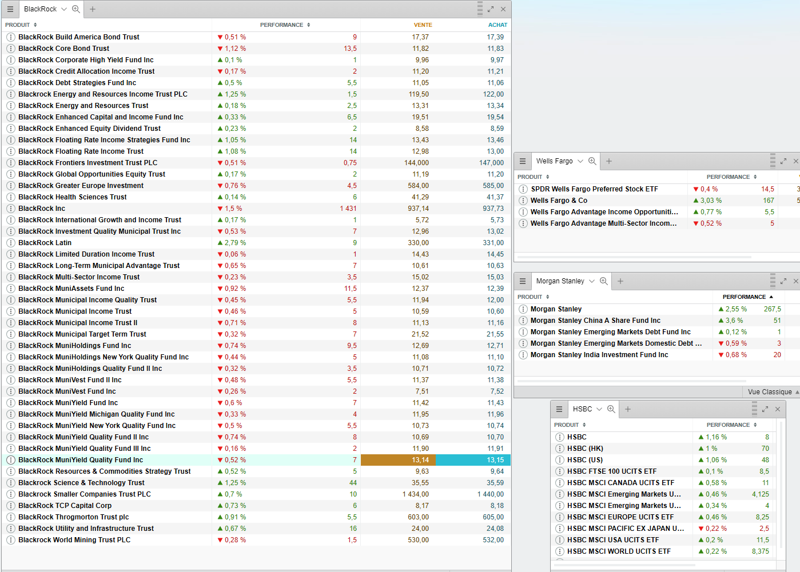Select BlackRock Throgmorton Trust plc row
The height and width of the screenshot is (572, 800).
pyautogui.click(x=256, y=517)
